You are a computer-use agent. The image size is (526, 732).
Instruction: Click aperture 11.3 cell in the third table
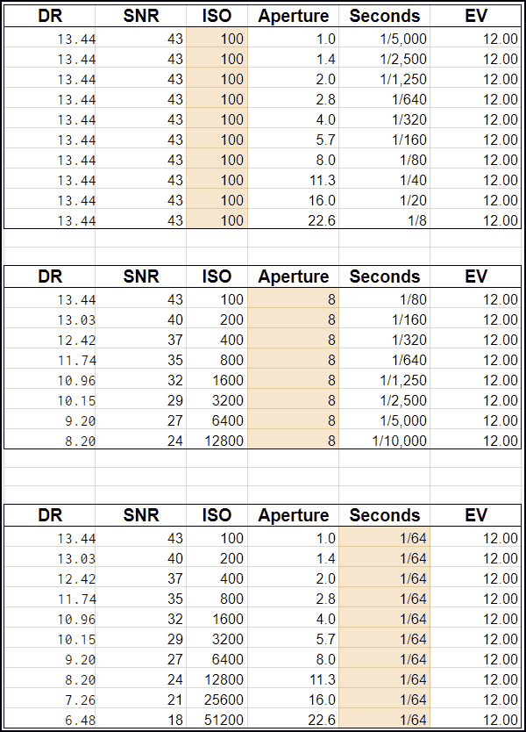pyautogui.click(x=294, y=679)
